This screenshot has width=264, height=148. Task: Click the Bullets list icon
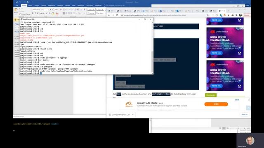pyautogui.click(x=64, y=9)
